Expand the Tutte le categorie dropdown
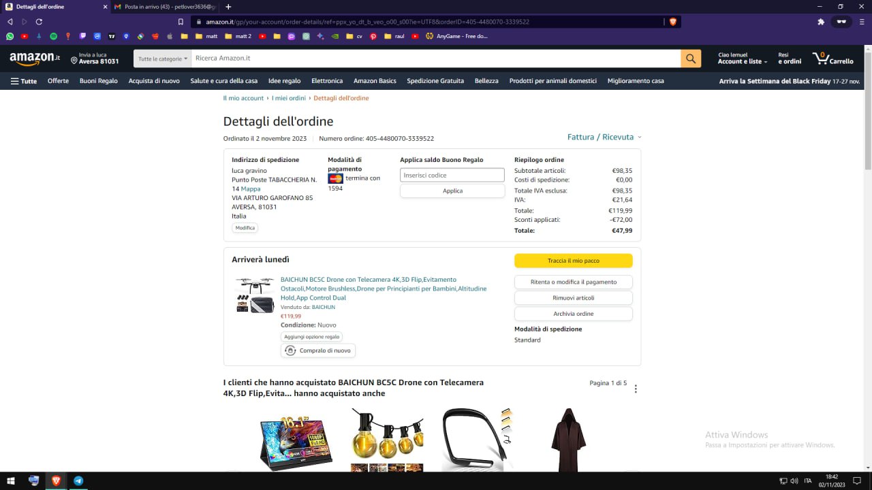This screenshot has height=490, width=872. pos(162,59)
